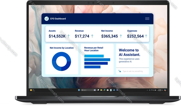Click the CFO Dashboard logo icon

47,19
